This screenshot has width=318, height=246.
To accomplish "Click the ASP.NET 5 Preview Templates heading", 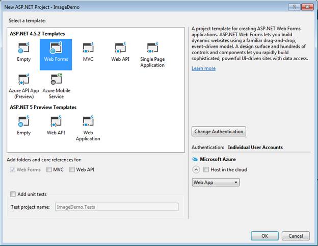I will (x=43, y=107).
